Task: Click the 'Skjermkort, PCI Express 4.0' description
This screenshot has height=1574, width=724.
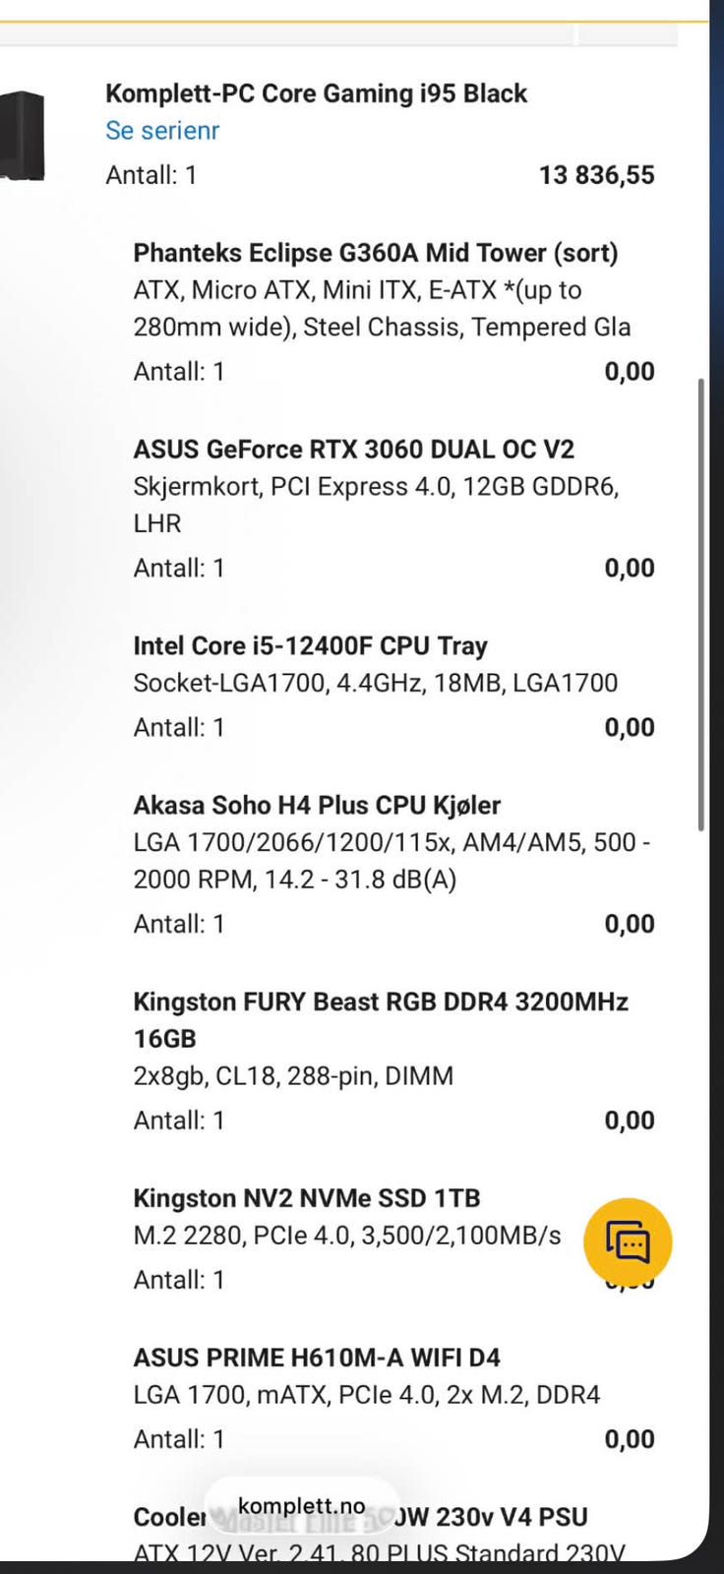Action: pos(376,487)
